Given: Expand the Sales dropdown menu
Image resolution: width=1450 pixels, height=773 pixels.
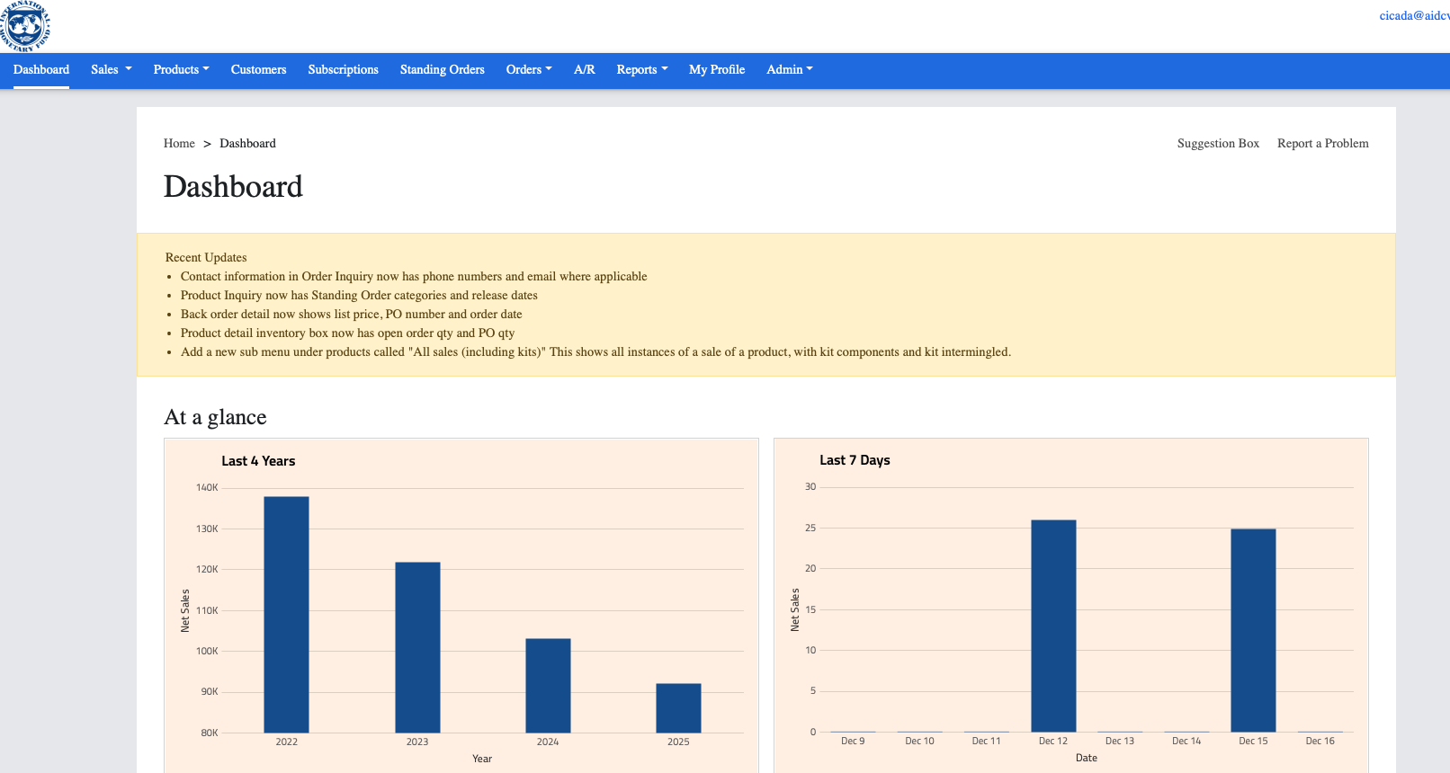Looking at the screenshot, I should (111, 69).
